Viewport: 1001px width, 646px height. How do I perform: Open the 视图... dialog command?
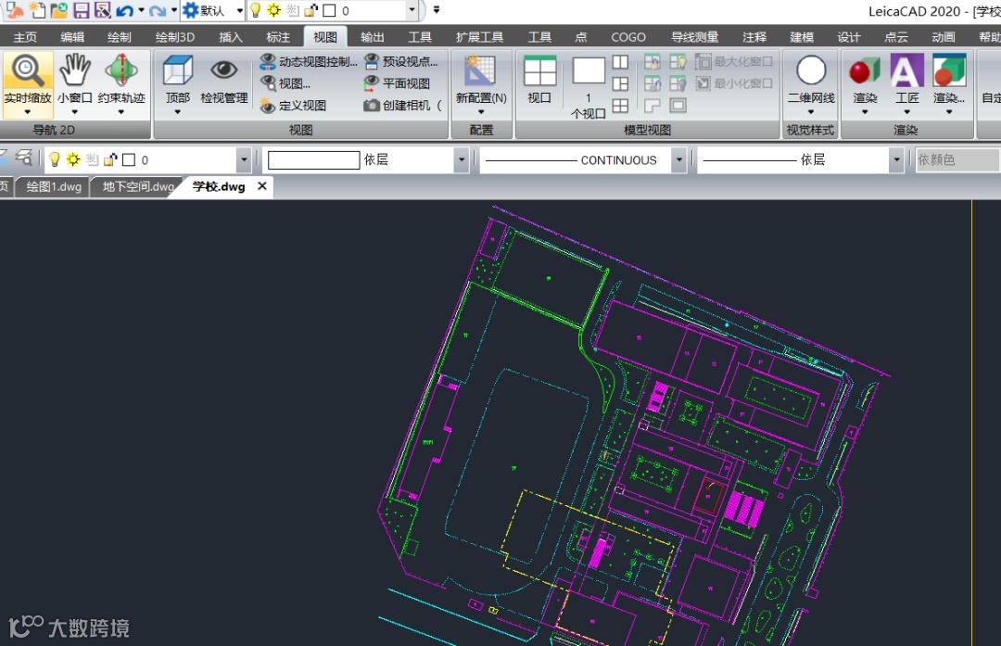click(x=286, y=83)
